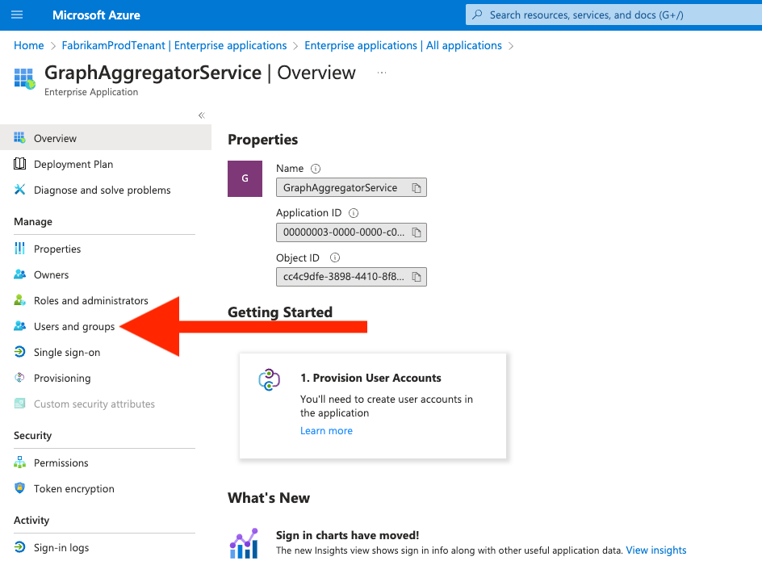Click the enterprise application grid icon

point(24,78)
